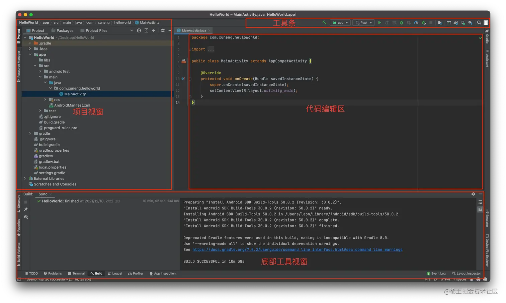
Task: Open the Pixel device selector dropdown
Action: coord(364,23)
